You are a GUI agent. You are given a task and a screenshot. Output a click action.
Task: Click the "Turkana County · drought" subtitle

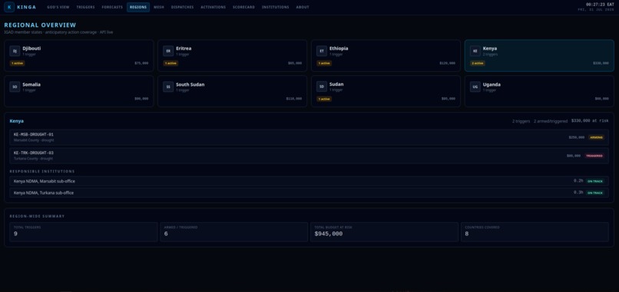tap(33, 159)
